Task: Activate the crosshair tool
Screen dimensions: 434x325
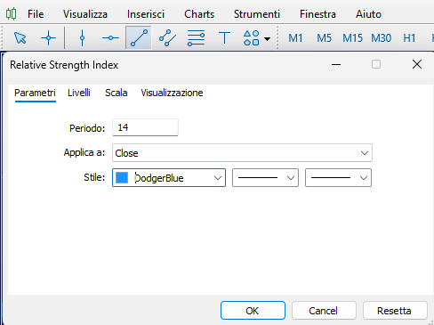Action: pos(48,38)
